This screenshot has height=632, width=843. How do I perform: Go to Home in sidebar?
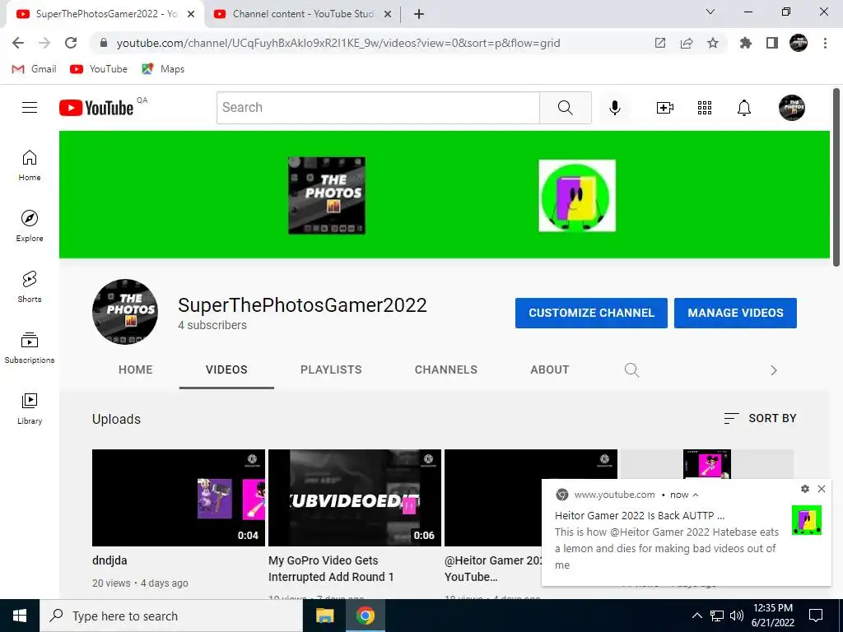pyautogui.click(x=30, y=165)
